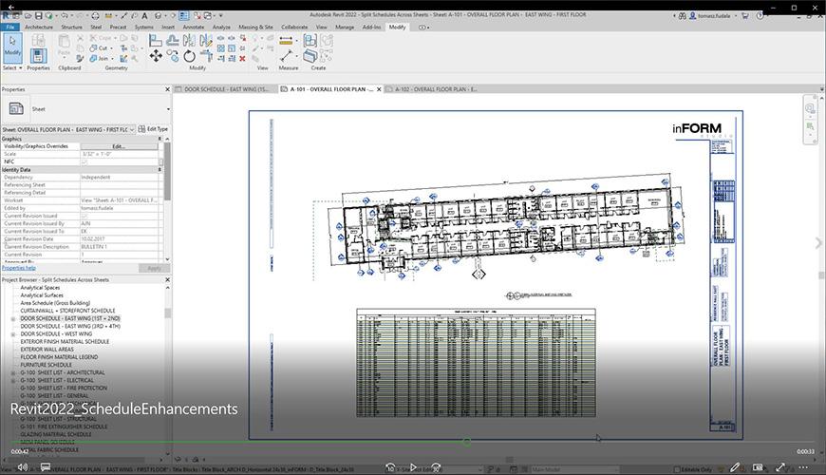Toggle the Editable Only checkbox
The height and width of the screenshot is (475, 826).
click(x=677, y=469)
